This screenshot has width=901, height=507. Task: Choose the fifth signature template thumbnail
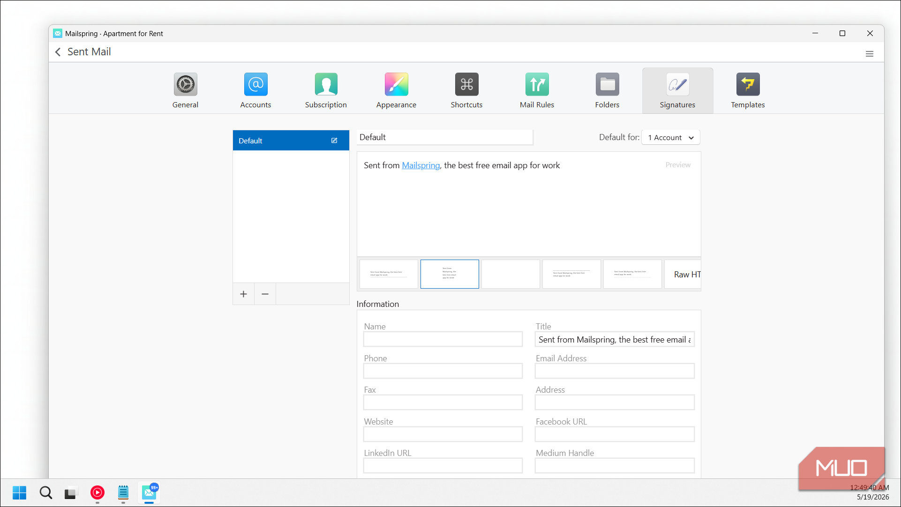tap(632, 274)
